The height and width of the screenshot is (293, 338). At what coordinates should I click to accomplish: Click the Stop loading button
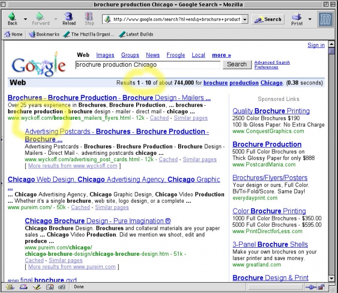tap(89, 19)
